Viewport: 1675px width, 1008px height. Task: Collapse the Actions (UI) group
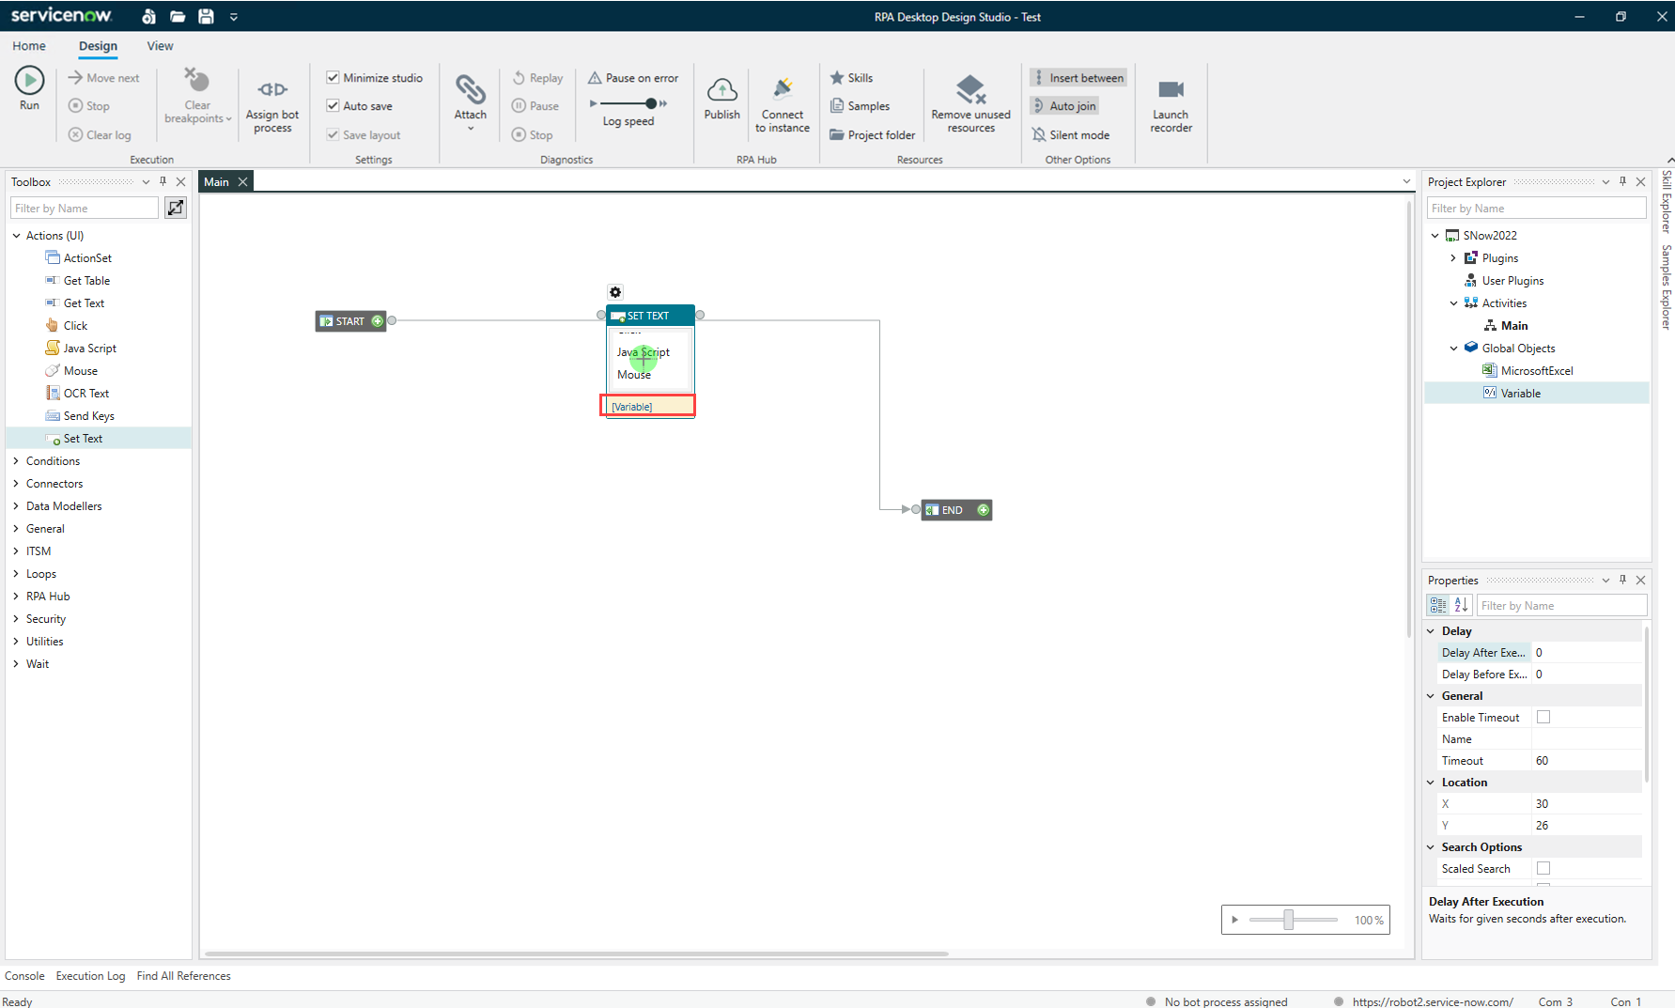(16, 236)
